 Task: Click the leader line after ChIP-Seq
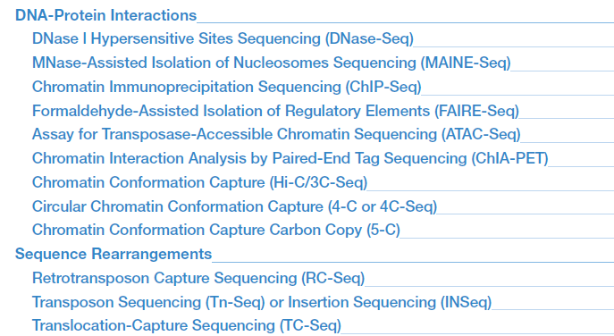517,95
